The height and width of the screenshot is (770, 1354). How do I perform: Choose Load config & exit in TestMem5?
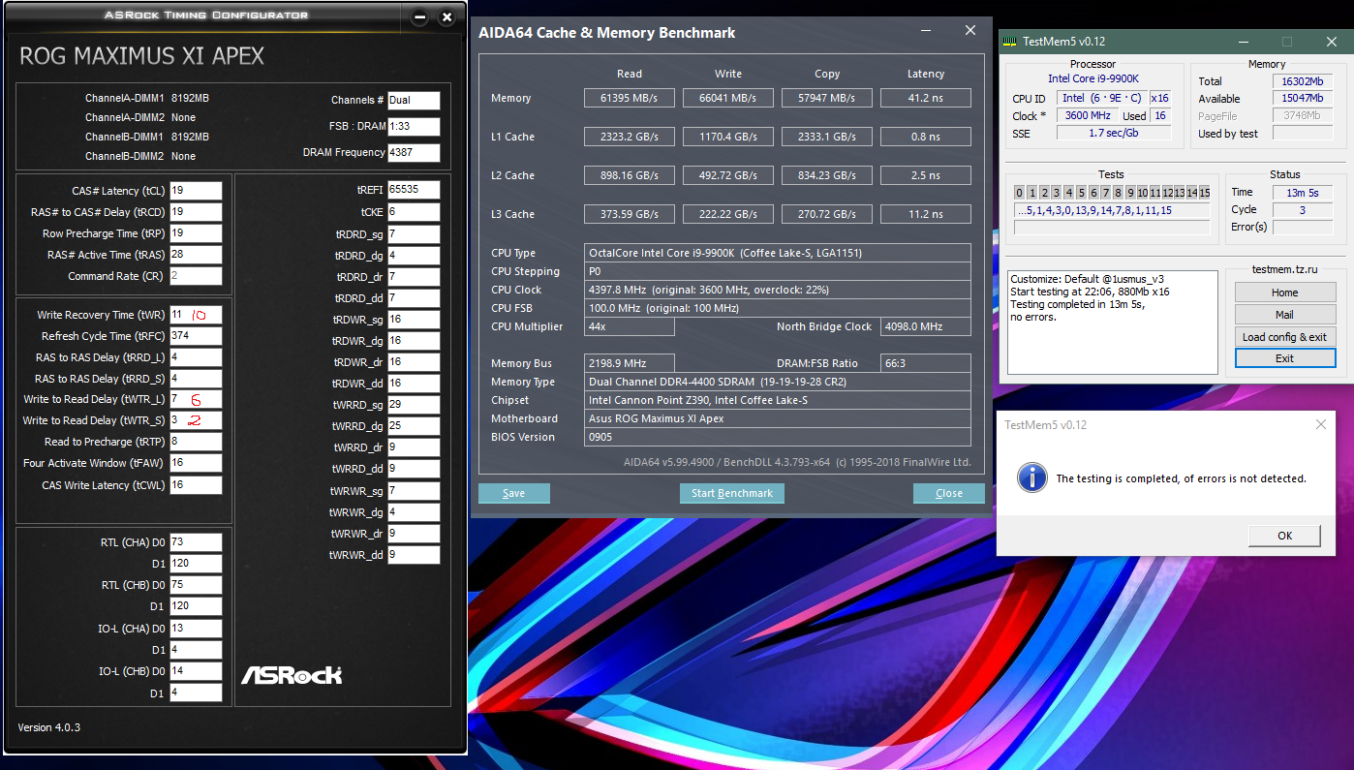[1284, 337]
